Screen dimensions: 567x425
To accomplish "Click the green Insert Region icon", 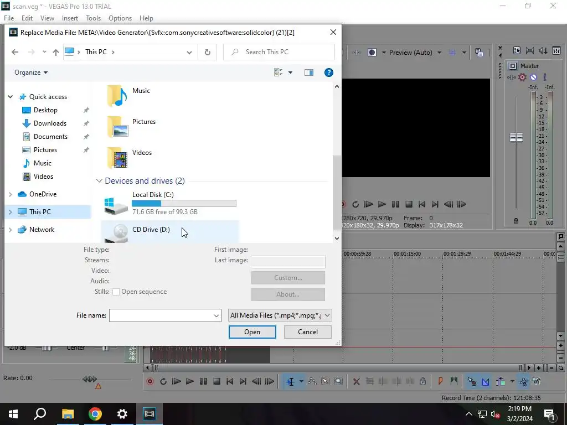I will click(454, 381).
